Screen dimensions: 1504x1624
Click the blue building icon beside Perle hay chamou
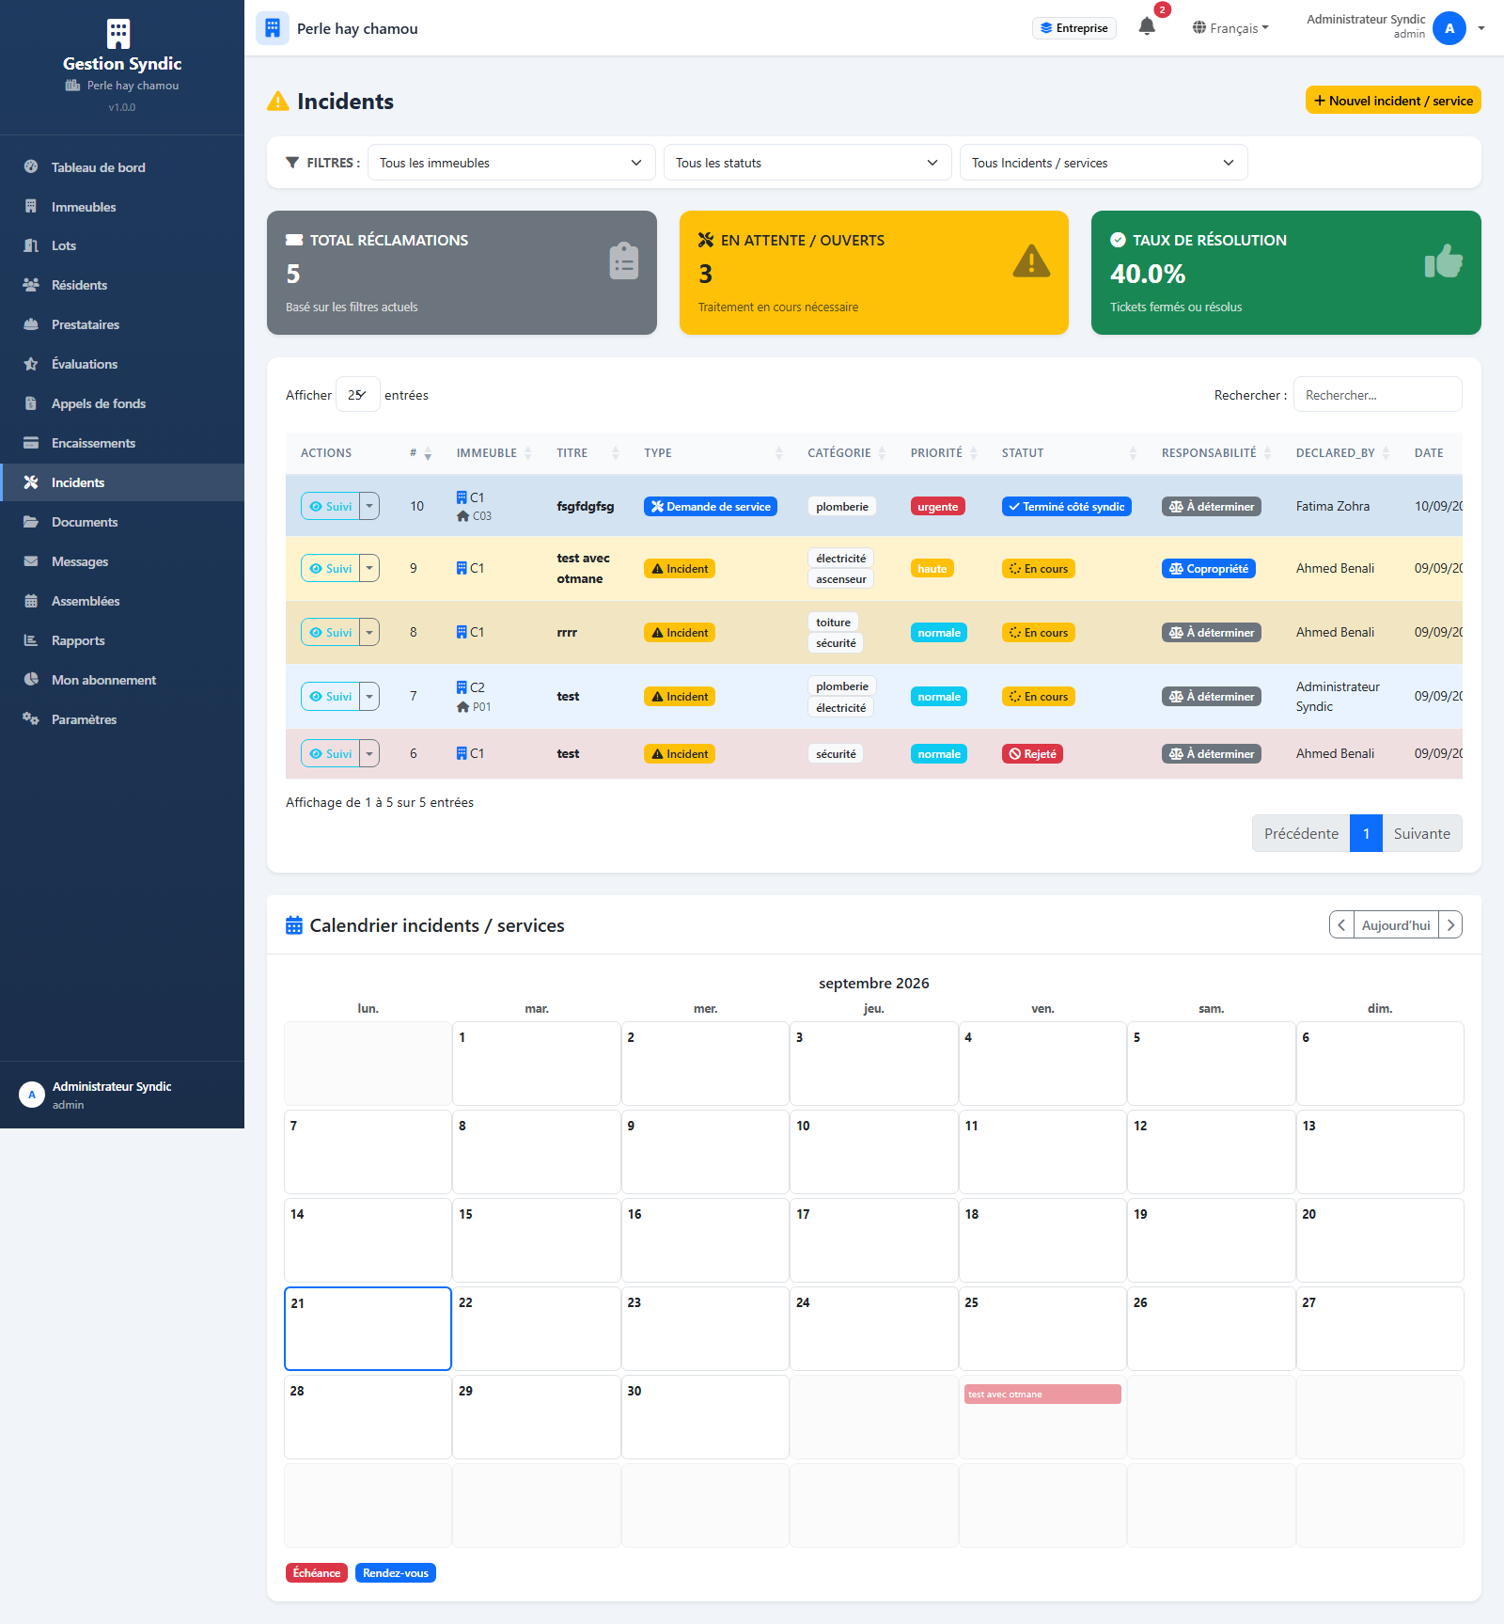coord(273,28)
